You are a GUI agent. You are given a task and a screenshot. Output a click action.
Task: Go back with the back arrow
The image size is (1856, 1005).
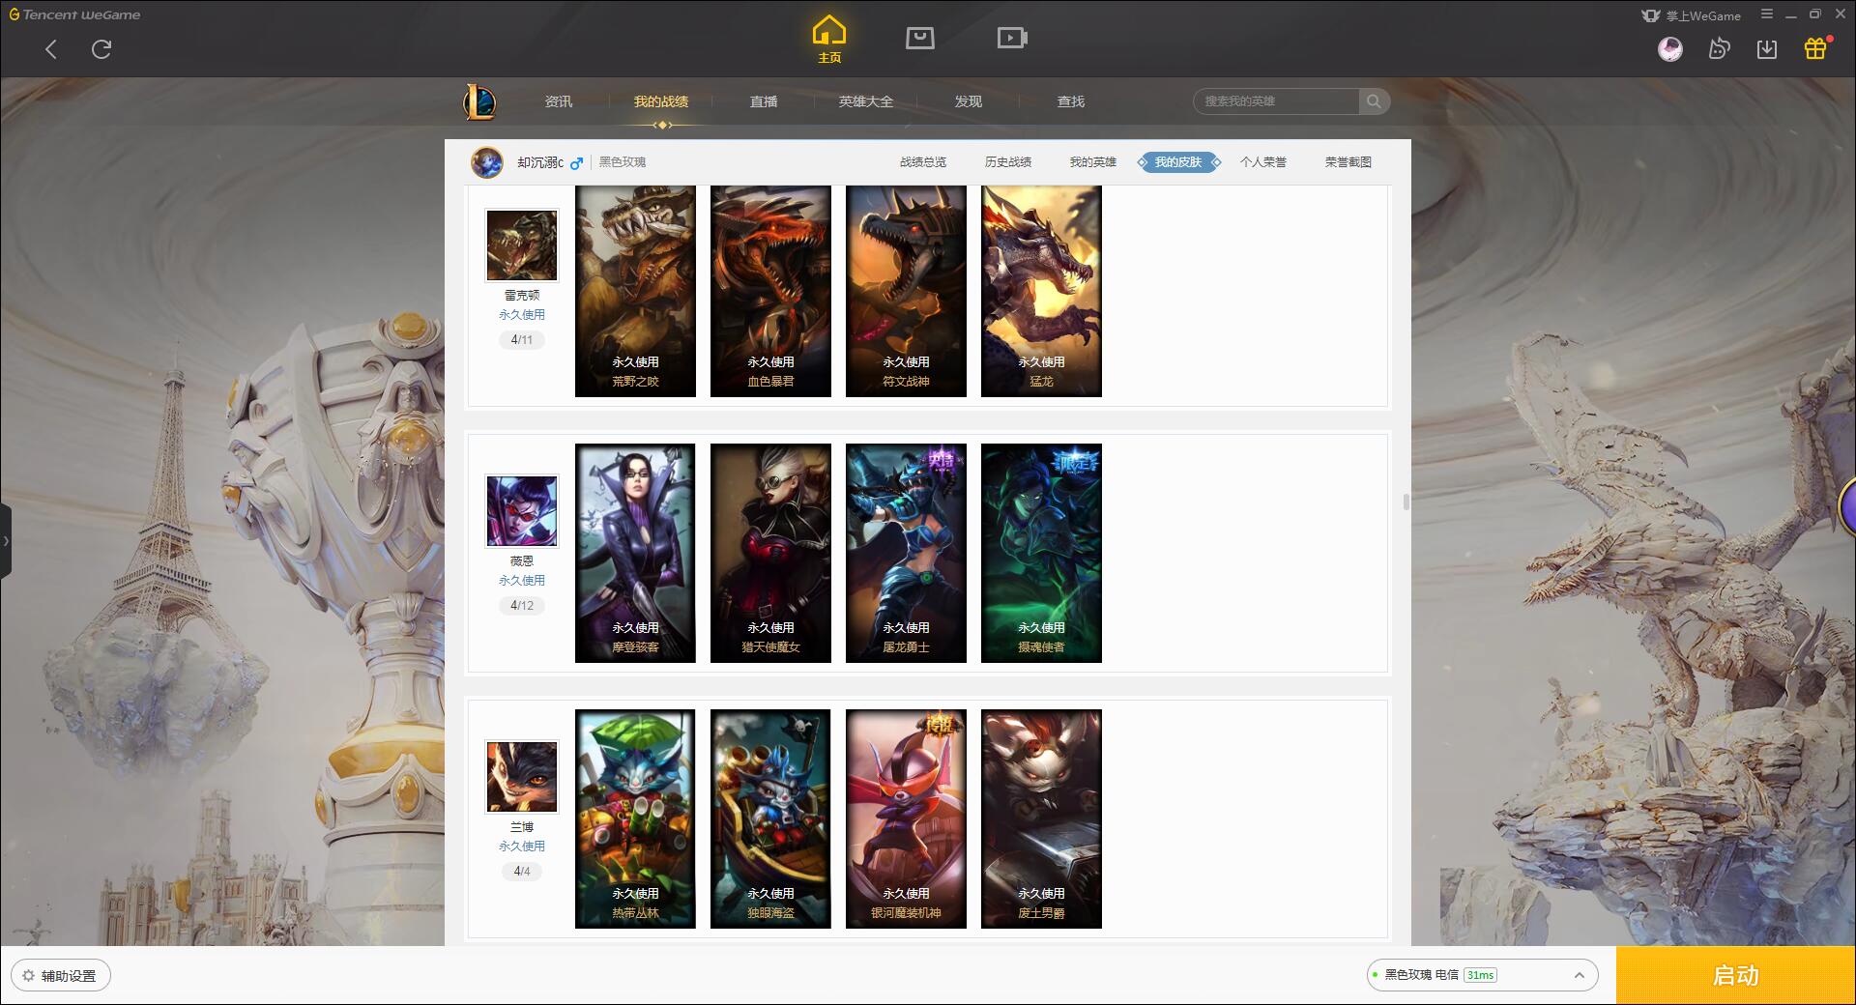coord(51,49)
